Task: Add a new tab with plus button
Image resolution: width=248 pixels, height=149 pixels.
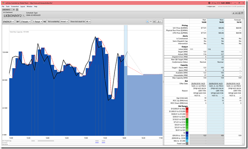Action: 17,9
